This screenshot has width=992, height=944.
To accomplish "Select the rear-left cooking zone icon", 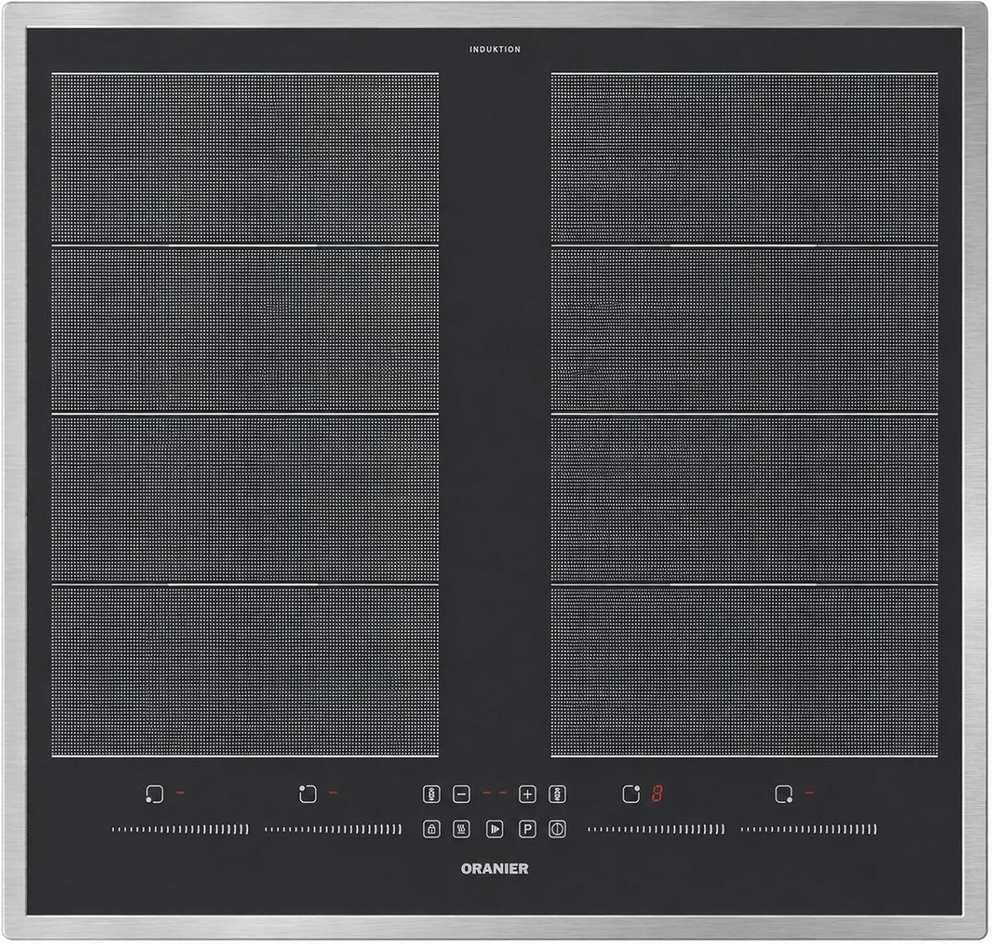I will [x=307, y=794].
